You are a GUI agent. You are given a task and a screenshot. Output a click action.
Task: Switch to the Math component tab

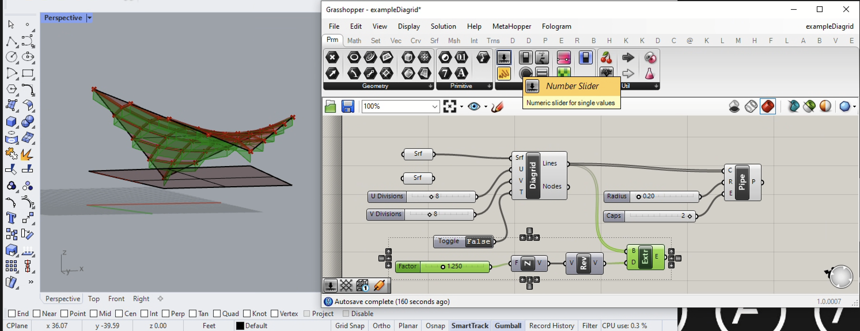(x=354, y=41)
